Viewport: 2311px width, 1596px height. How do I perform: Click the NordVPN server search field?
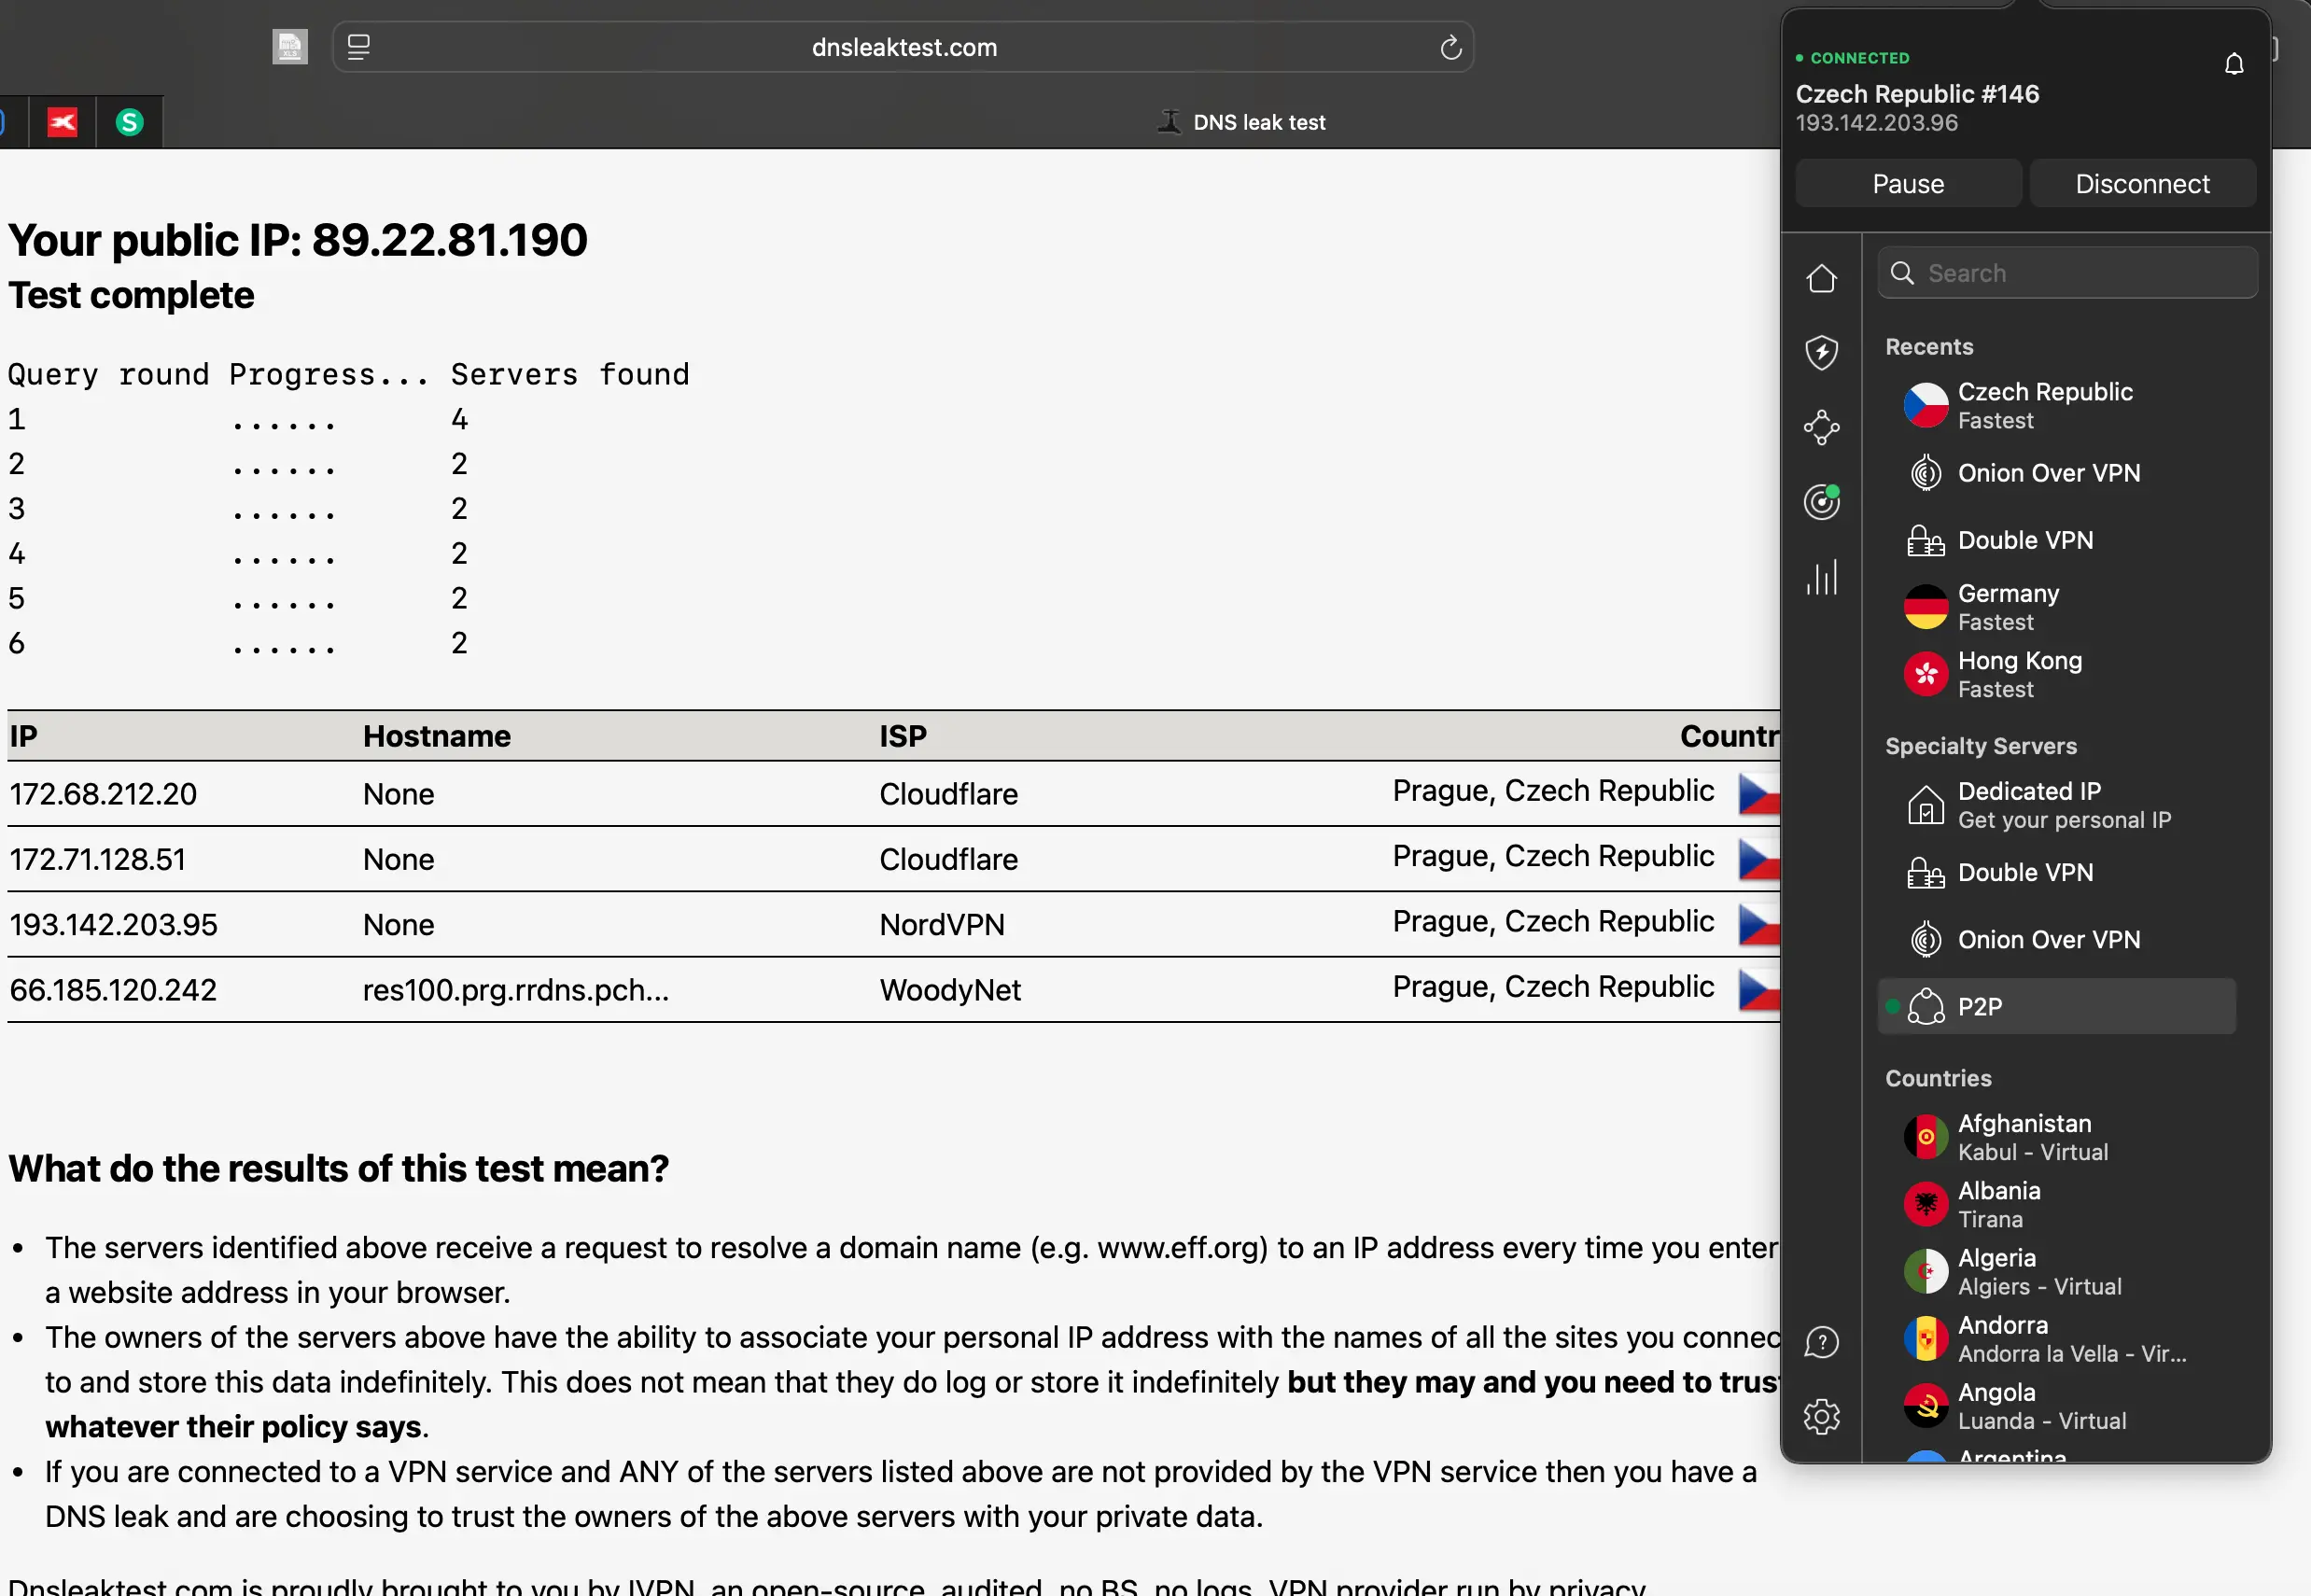point(2065,272)
